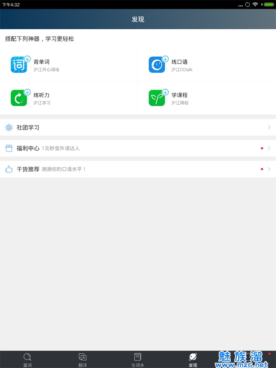
Task: Click the download badge on 练口语 icon
Action: coord(166,59)
